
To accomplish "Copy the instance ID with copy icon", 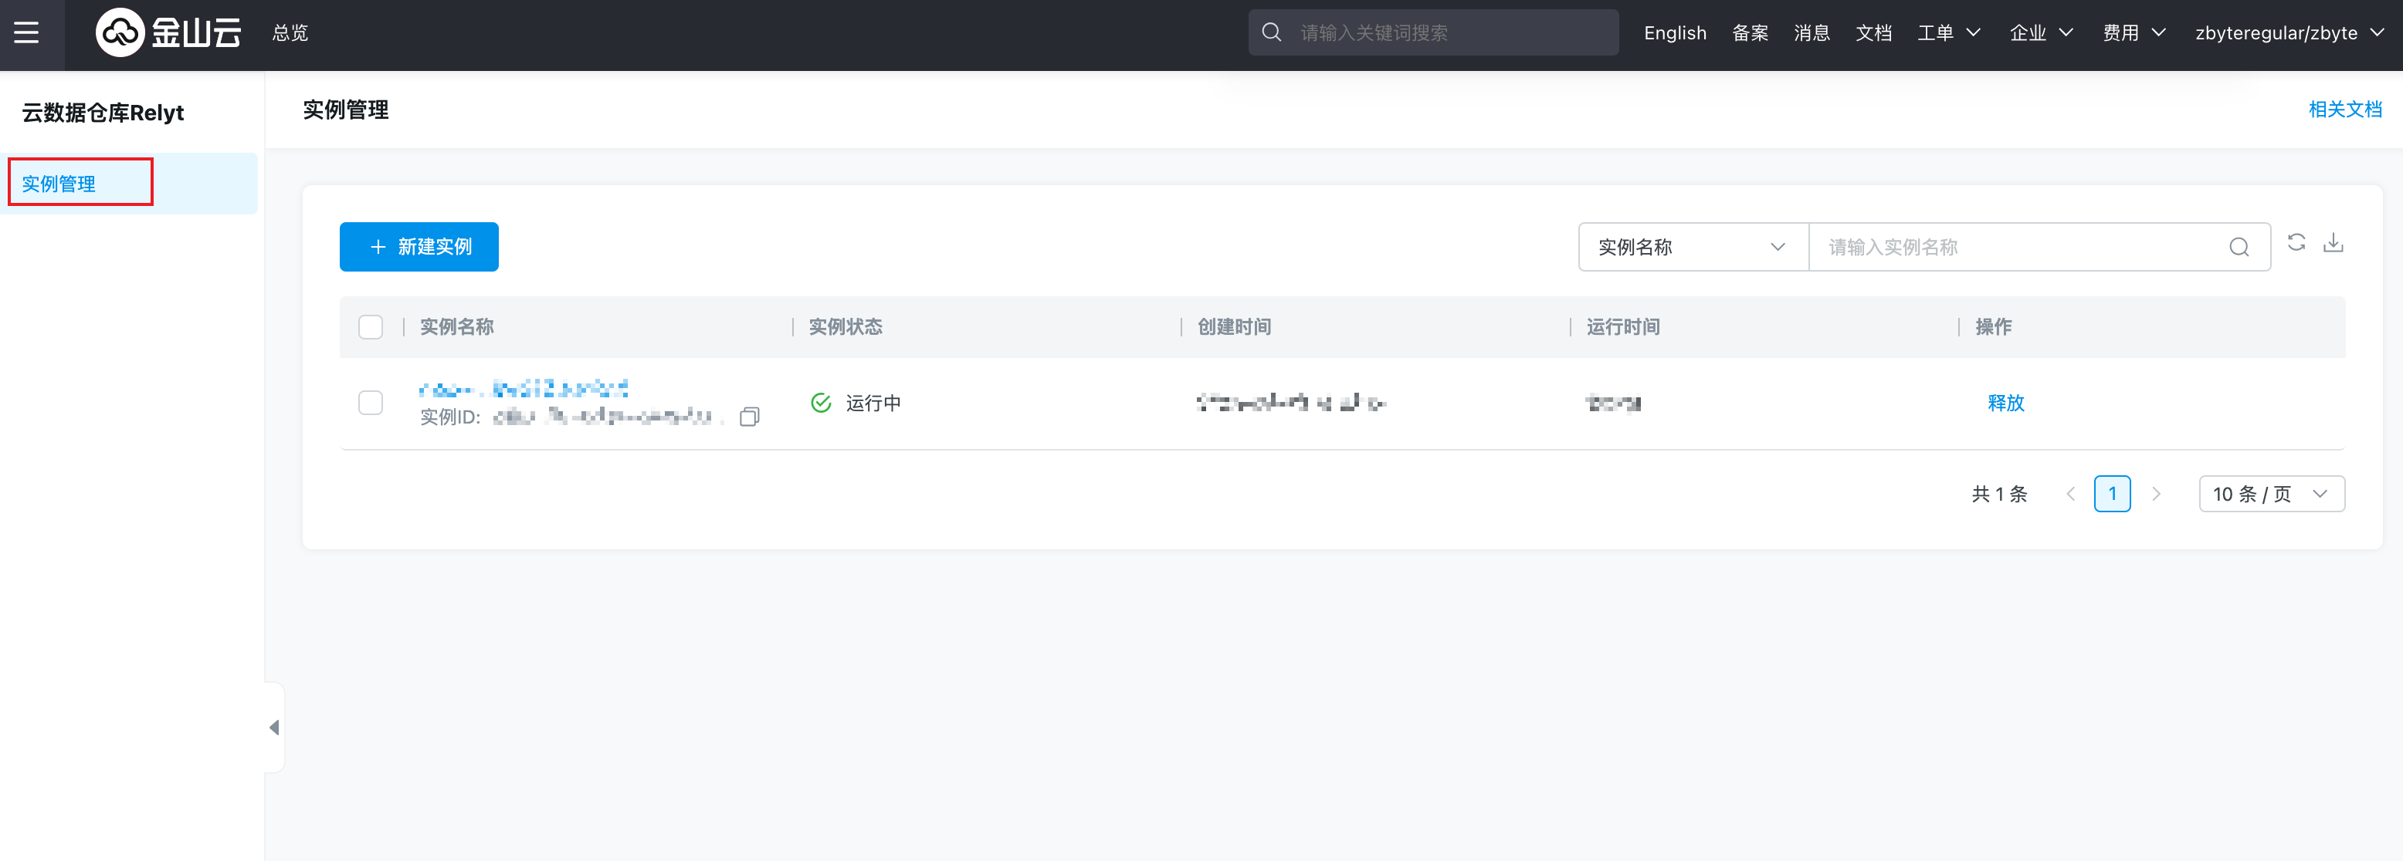I will click(x=749, y=417).
